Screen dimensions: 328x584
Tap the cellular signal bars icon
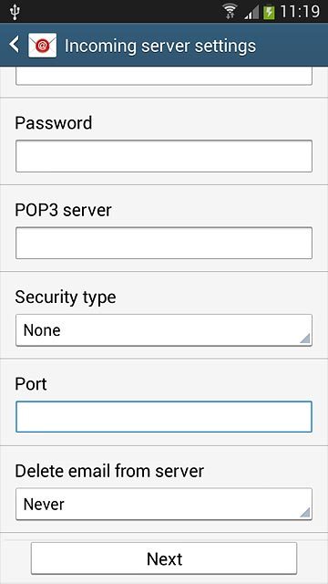pyautogui.click(x=251, y=13)
